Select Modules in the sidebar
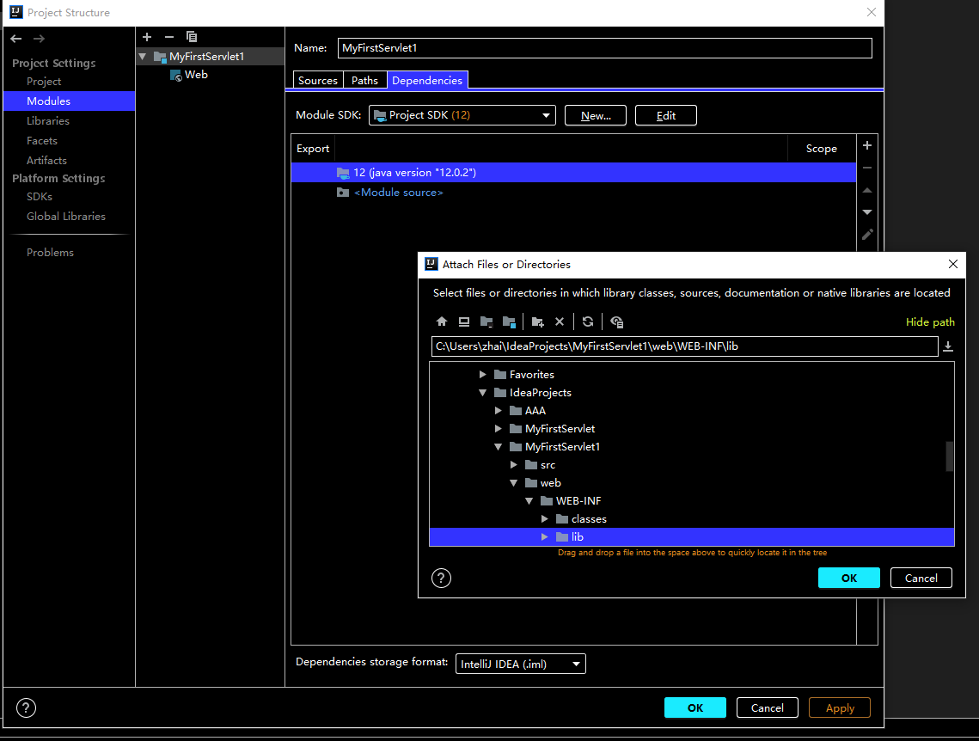The image size is (979, 741). tap(70, 101)
